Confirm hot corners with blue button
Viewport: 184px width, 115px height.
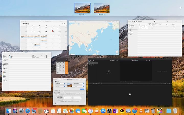(x=82, y=89)
